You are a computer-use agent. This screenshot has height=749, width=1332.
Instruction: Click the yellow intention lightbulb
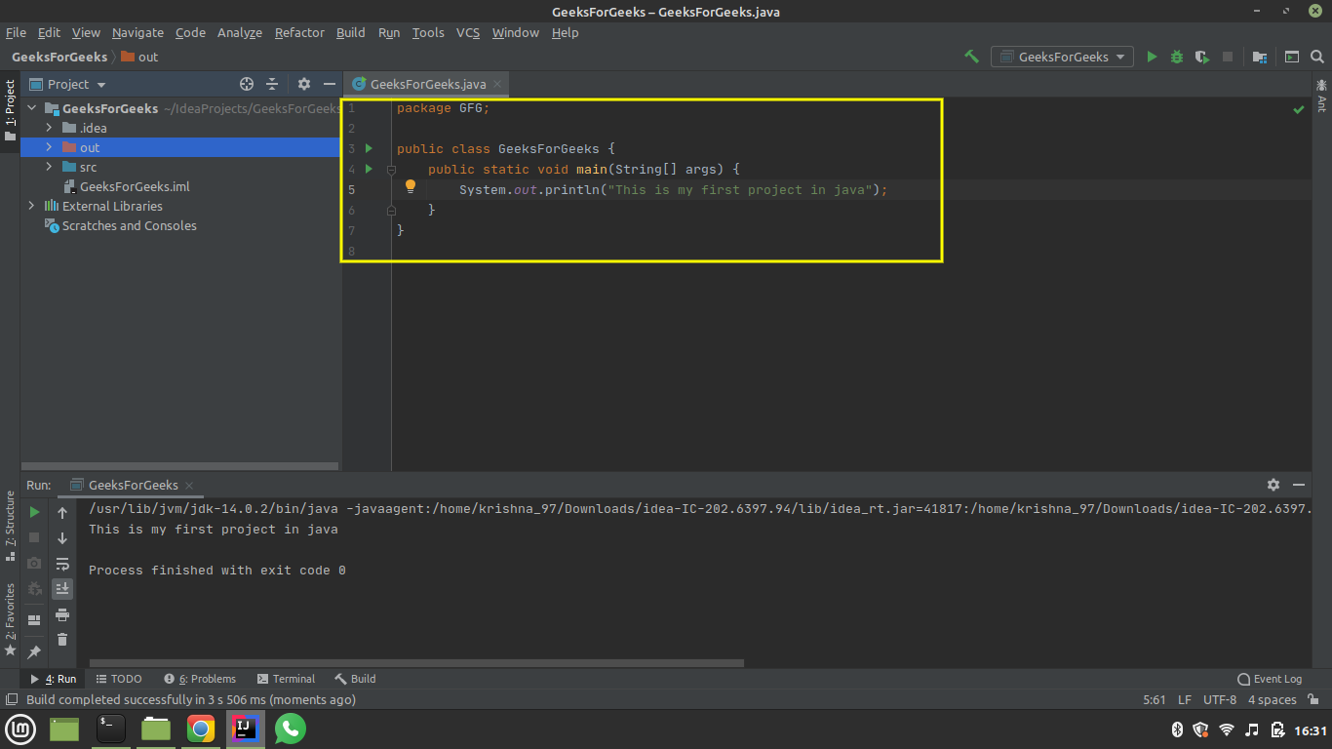pyautogui.click(x=411, y=187)
